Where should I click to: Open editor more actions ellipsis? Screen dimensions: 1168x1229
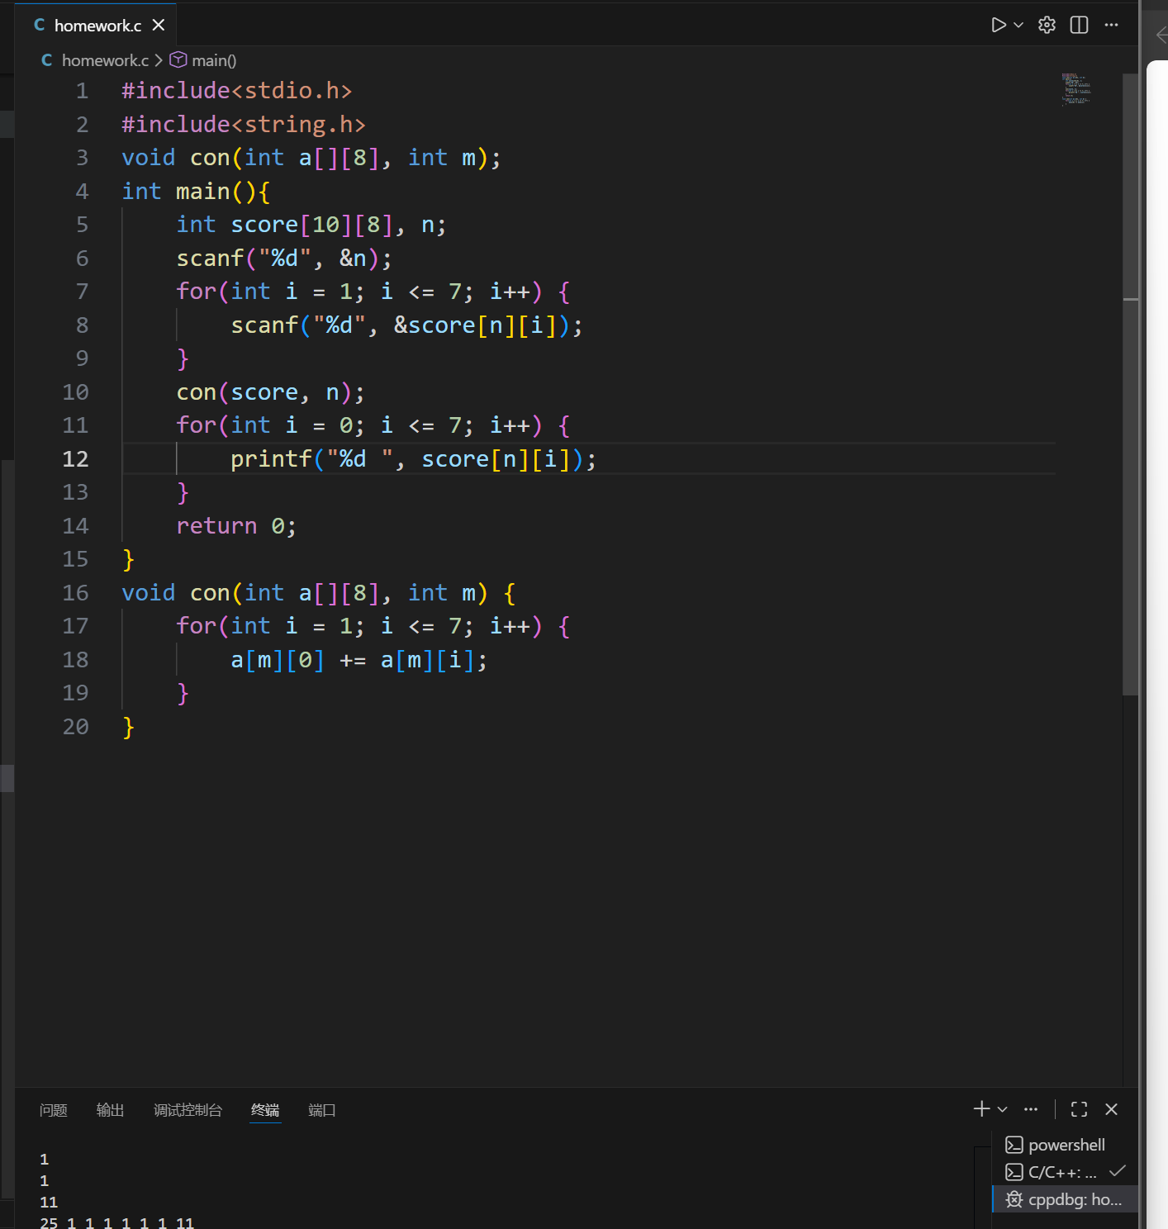coord(1111,25)
